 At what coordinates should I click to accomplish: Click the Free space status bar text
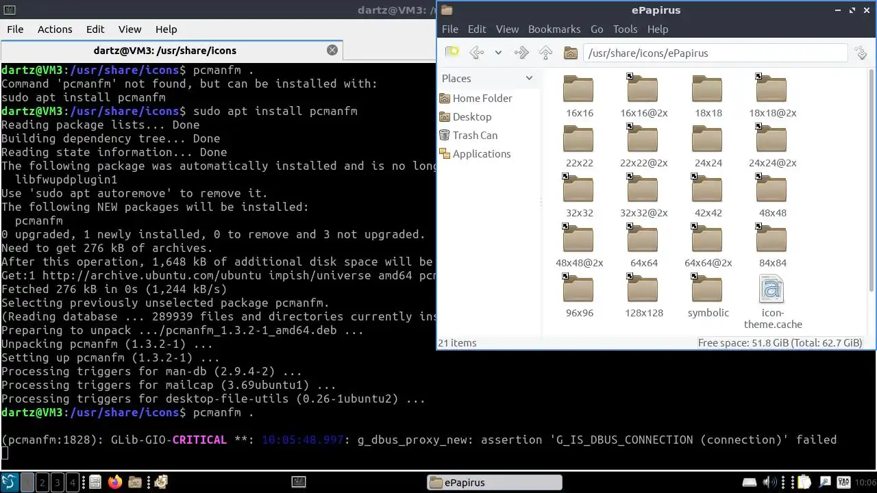(780, 343)
